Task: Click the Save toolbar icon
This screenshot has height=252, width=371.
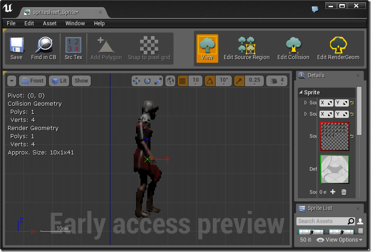Action: (x=16, y=48)
